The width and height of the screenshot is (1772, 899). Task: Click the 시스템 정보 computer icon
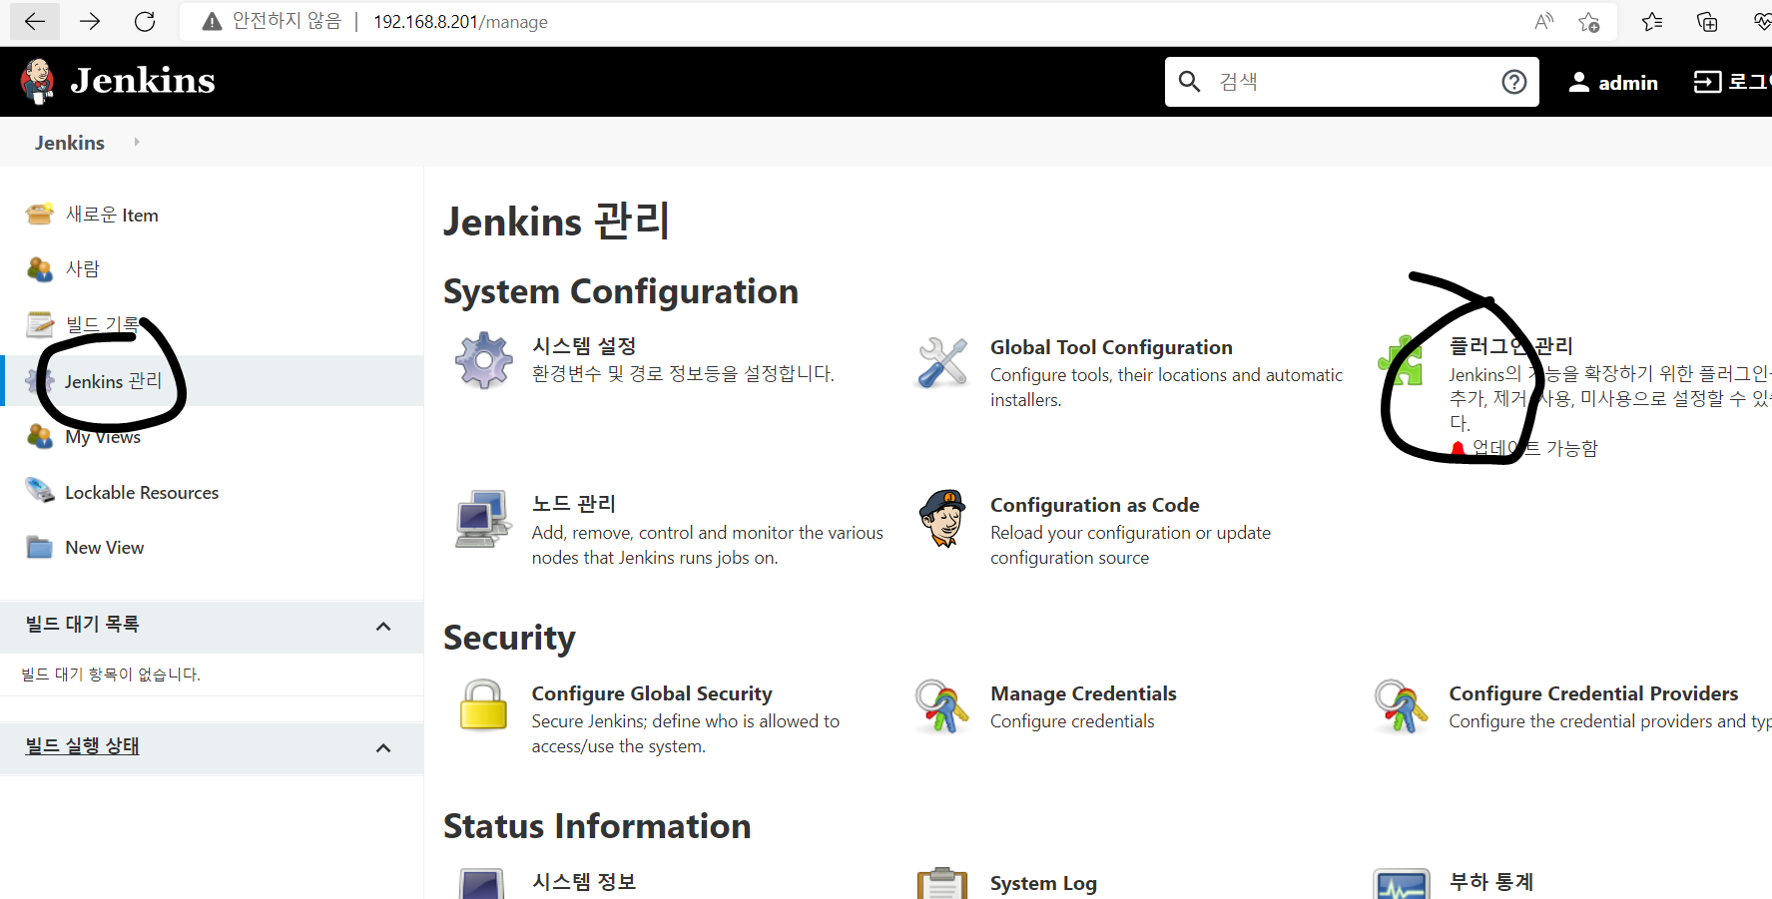click(482, 883)
